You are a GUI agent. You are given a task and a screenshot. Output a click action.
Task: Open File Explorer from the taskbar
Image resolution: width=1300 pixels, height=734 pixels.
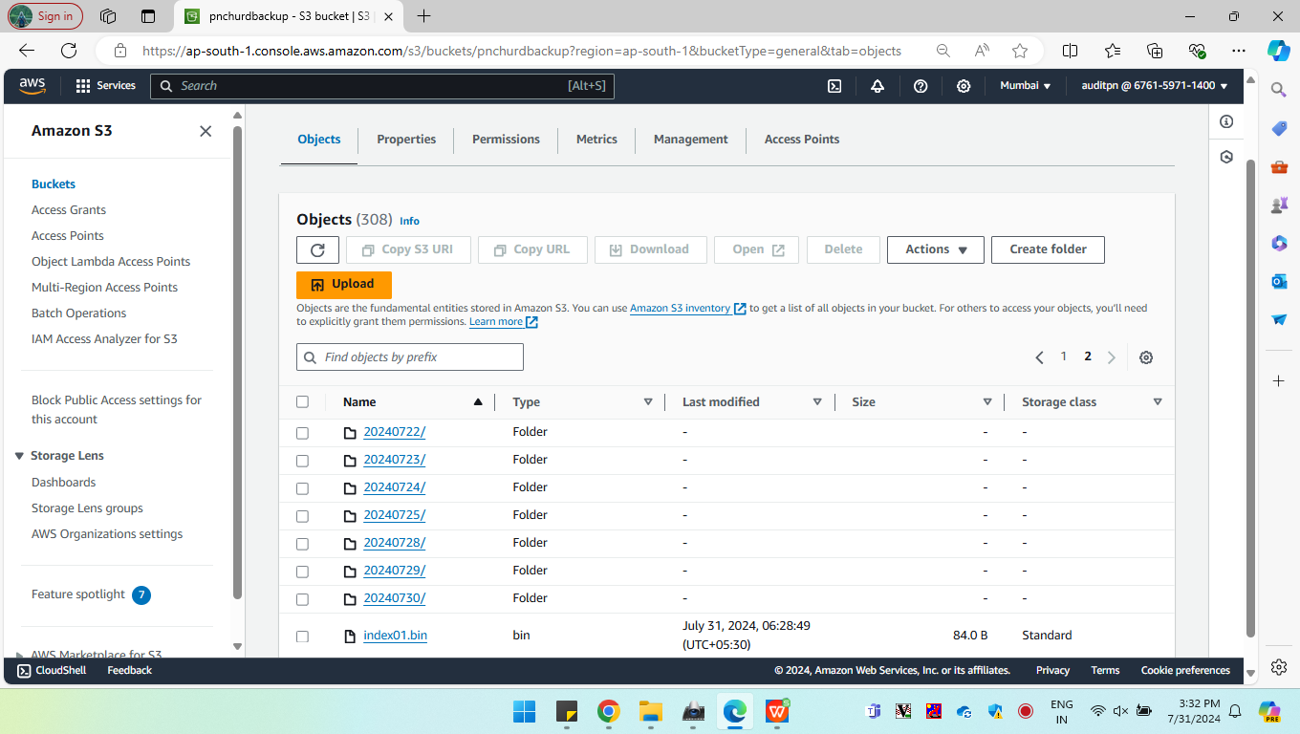[x=651, y=711]
